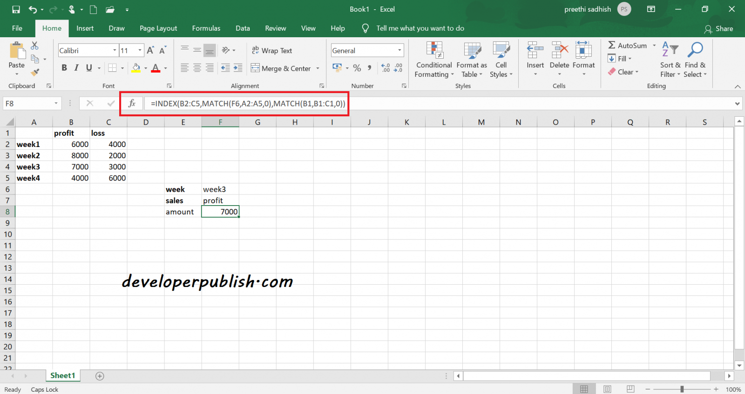
Task: Toggle Bold formatting
Action: coord(64,68)
